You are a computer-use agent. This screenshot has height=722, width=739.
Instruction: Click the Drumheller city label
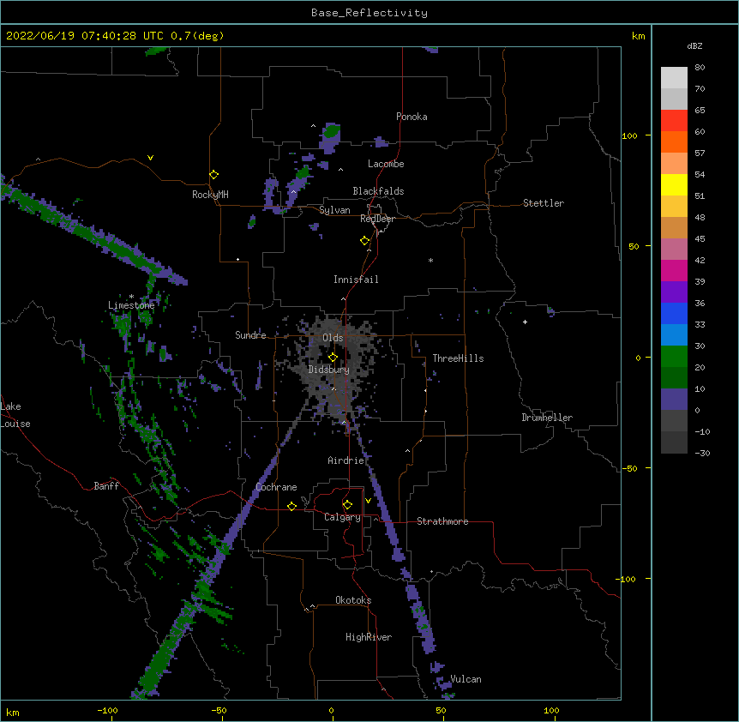click(547, 418)
